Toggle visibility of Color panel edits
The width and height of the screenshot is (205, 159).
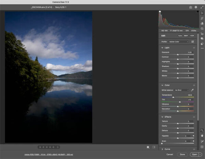(194, 85)
